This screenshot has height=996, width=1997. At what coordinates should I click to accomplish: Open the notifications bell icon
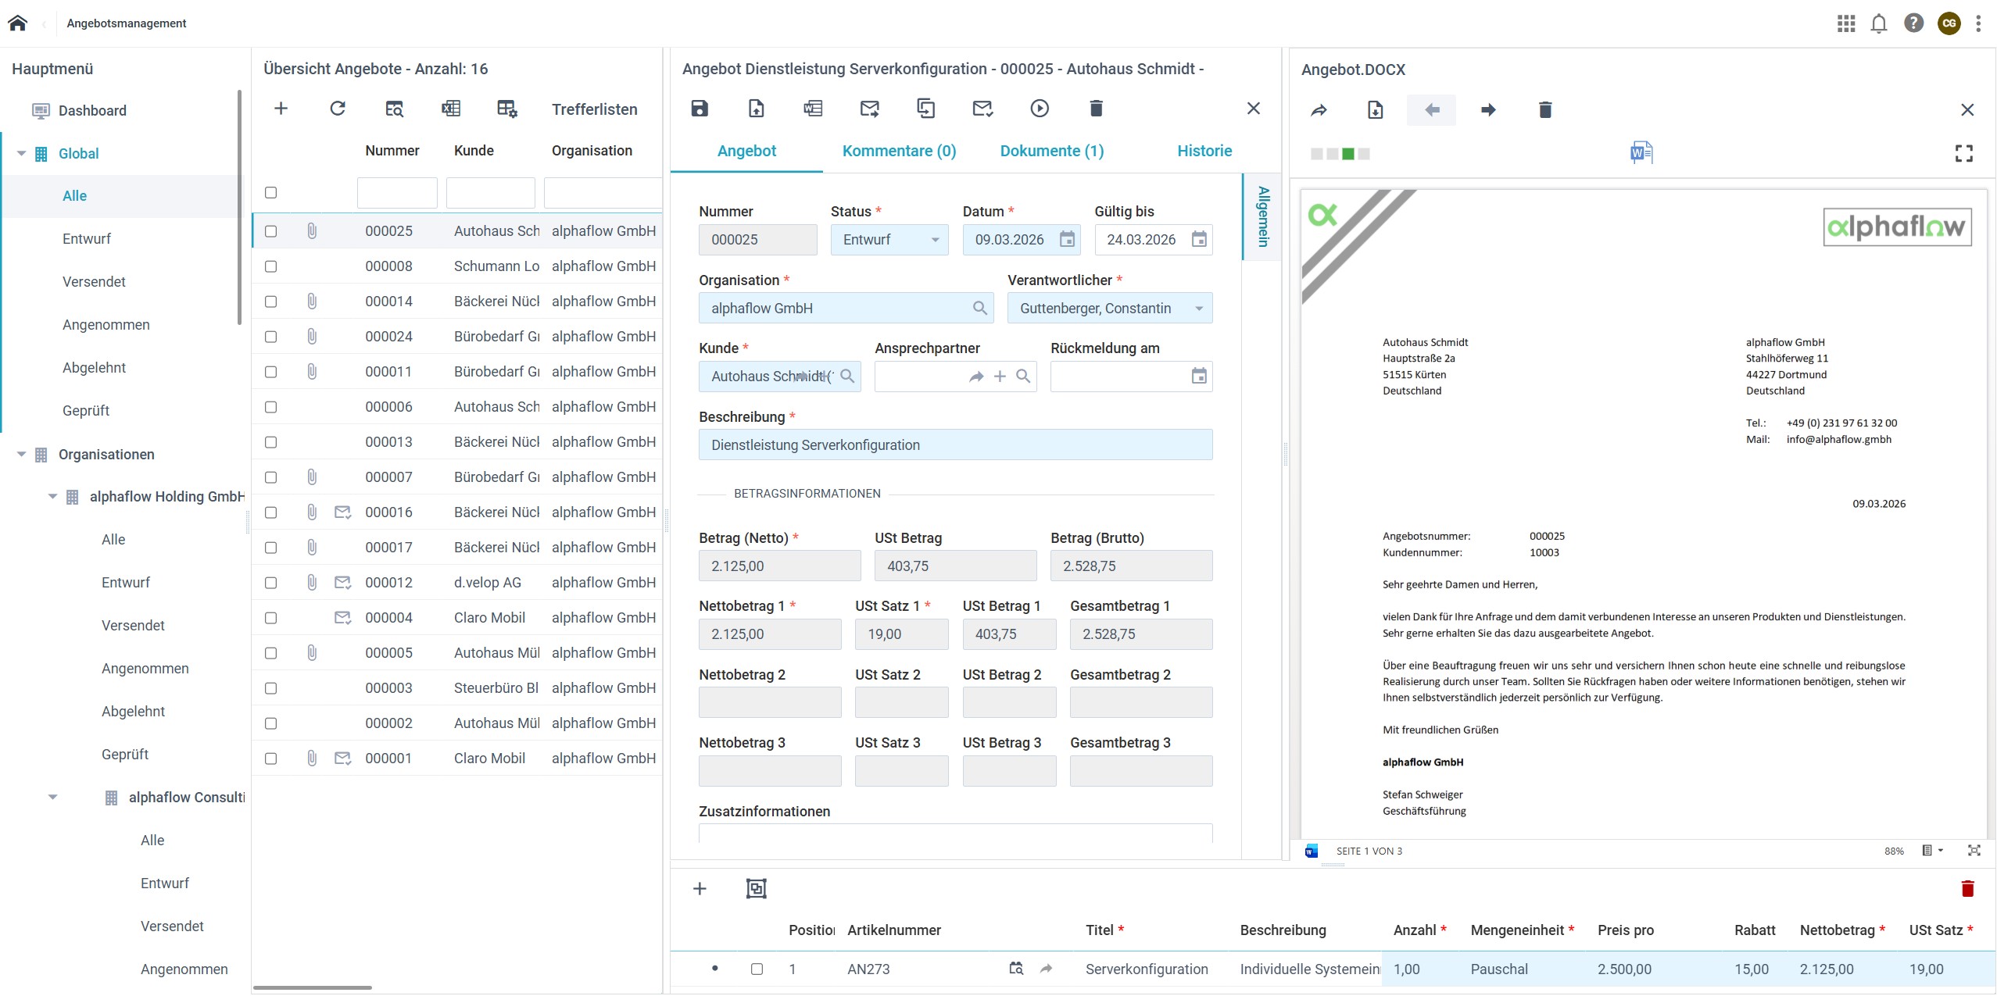(x=1879, y=23)
